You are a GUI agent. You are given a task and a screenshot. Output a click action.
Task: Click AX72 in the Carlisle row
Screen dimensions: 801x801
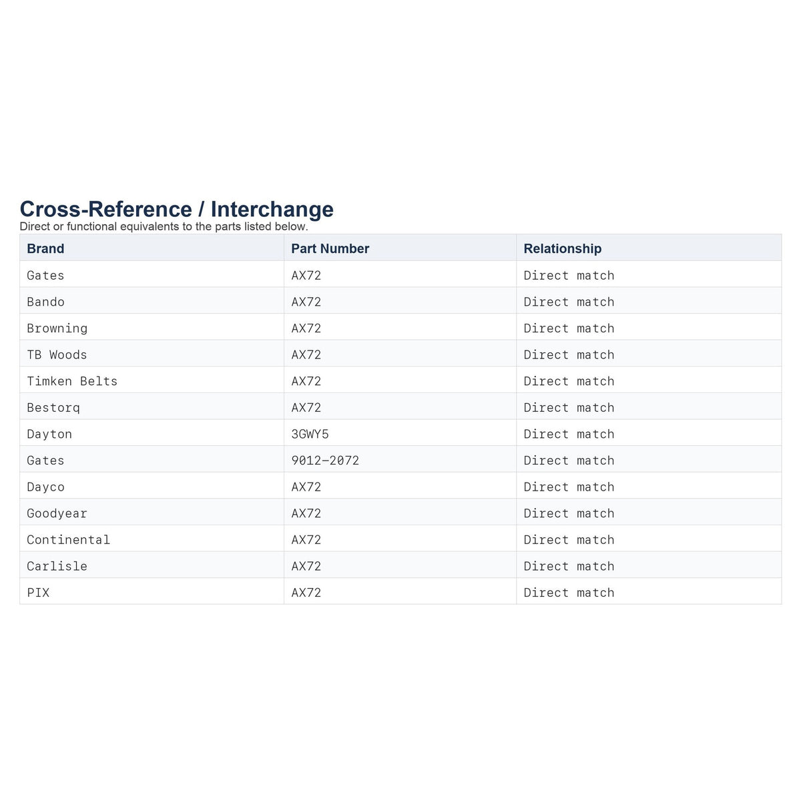click(x=306, y=566)
